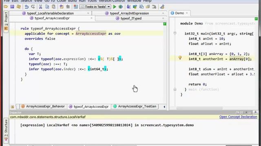Navigate back with the toolbar arrow icon
This screenshot has height=146, width=261.
coord(62,6)
